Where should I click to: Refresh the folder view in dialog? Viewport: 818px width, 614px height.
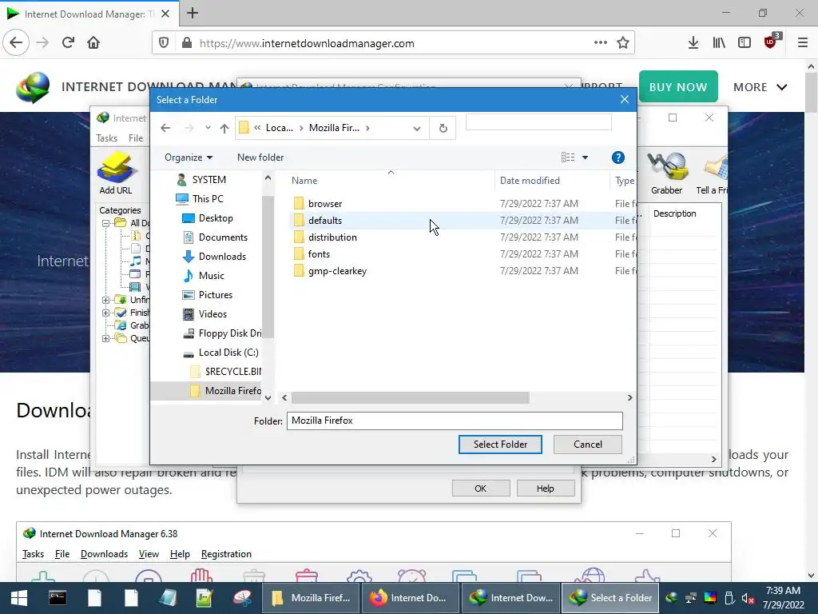point(443,128)
